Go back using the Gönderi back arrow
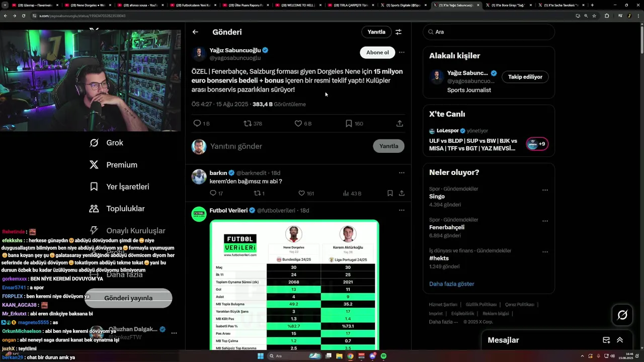The height and width of the screenshot is (362, 644). [195, 32]
